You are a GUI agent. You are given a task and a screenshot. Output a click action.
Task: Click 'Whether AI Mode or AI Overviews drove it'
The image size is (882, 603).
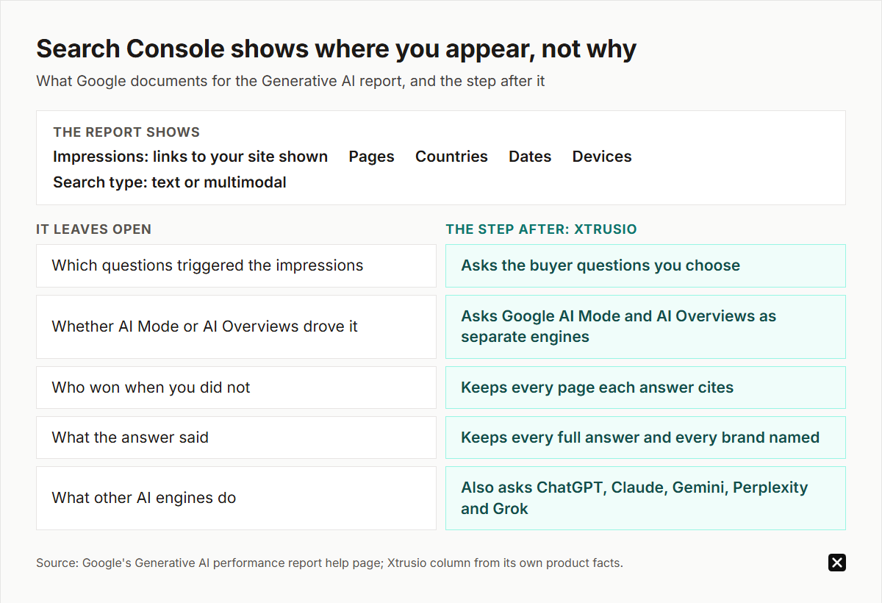[x=236, y=327]
